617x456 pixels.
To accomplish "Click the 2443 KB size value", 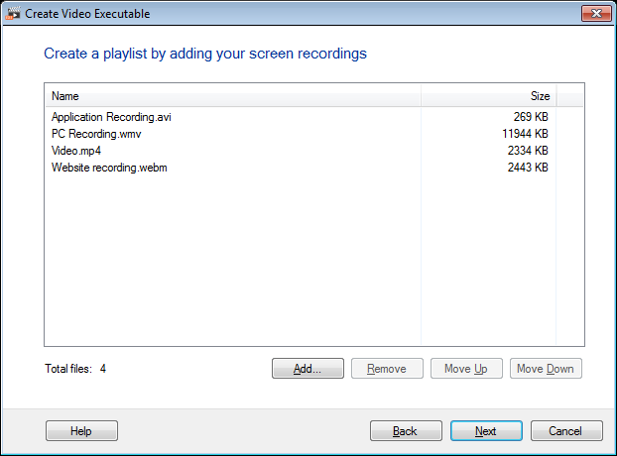I will (528, 168).
